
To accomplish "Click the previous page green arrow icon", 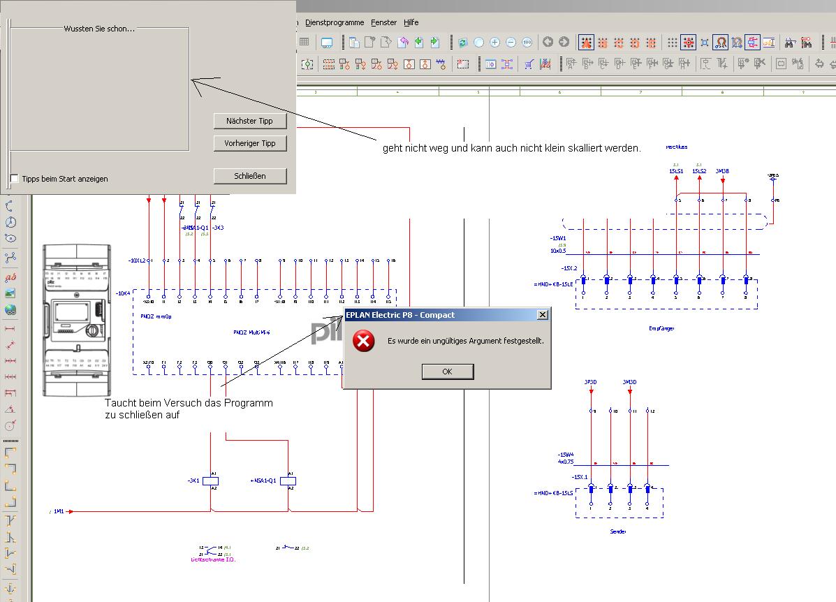I will (x=419, y=42).
